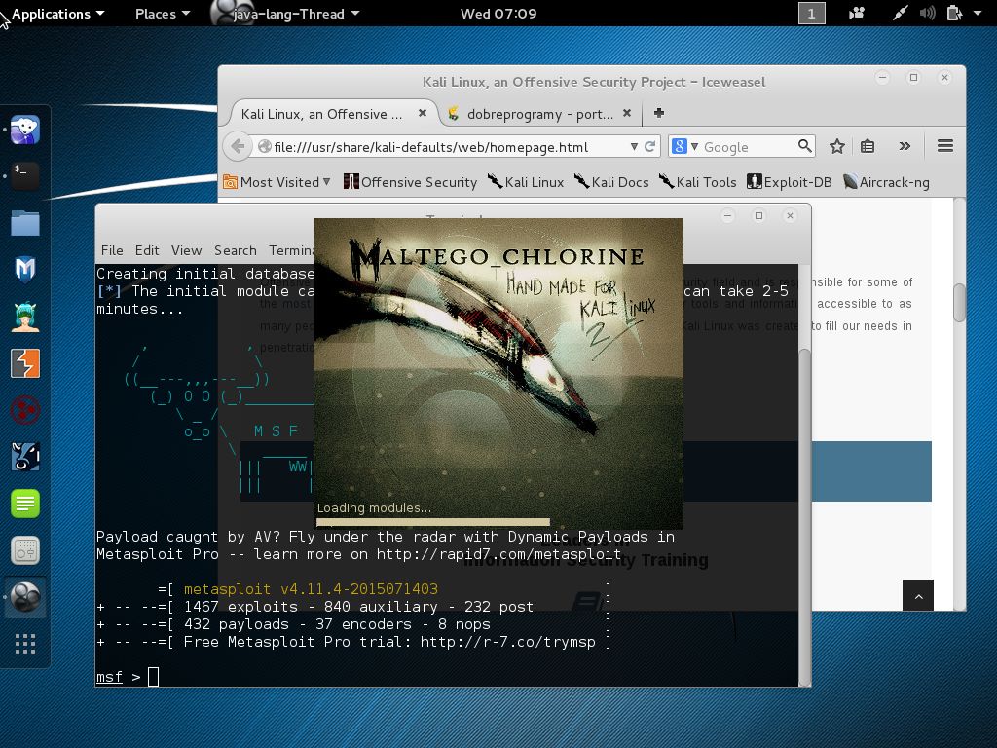The height and width of the screenshot is (748, 997).
Task: Launch Maltego from the dock
Action: pos(24,270)
